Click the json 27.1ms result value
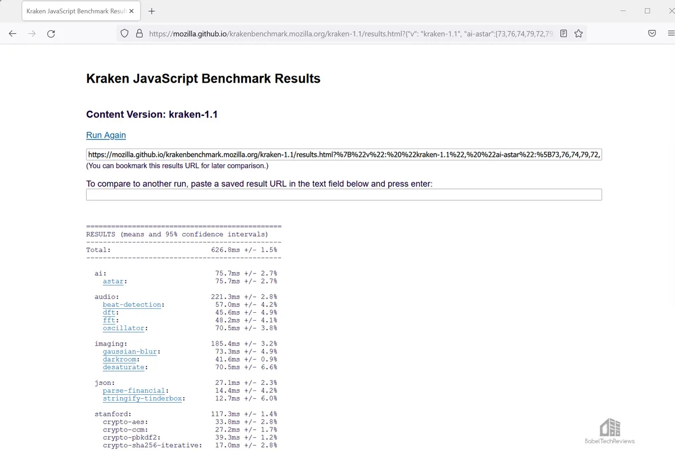The image size is (675, 472). (227, 383)
